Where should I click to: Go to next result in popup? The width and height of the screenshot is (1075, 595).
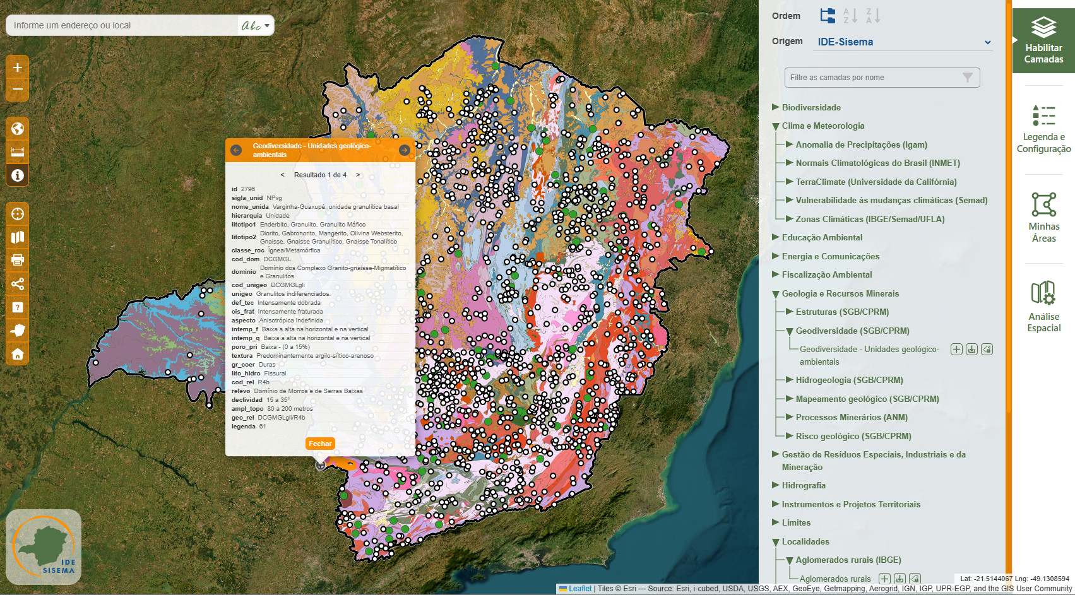358,175
